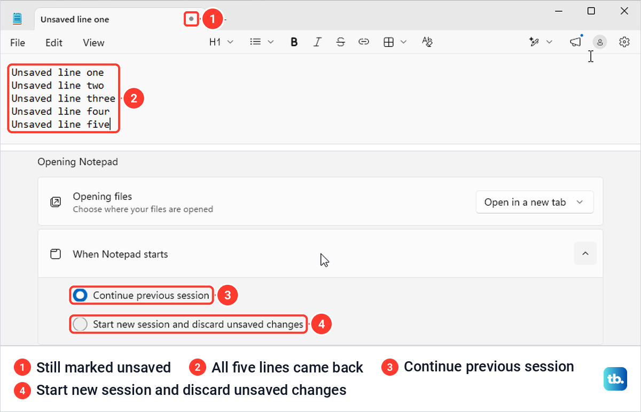Toggle italic formatting

coord(317,42)
